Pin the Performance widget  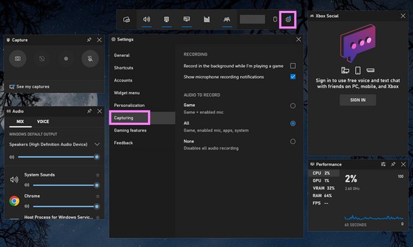coord(393,164)
